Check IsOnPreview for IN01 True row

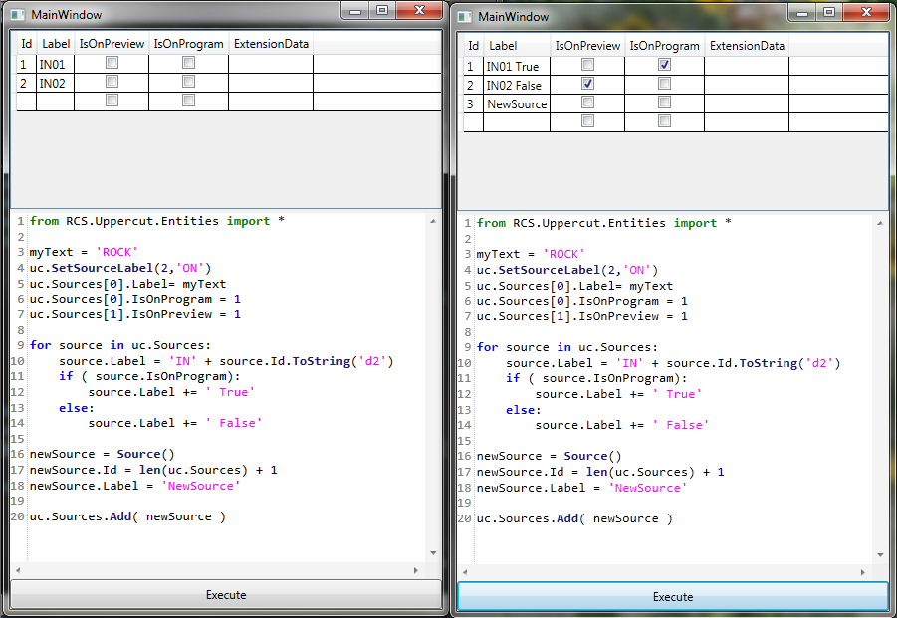click(x=587, y=65)
